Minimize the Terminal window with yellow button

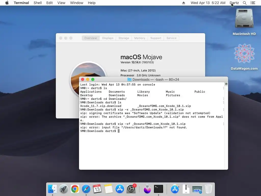88,80
